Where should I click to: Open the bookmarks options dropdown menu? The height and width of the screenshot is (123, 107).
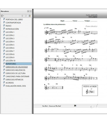2,16
